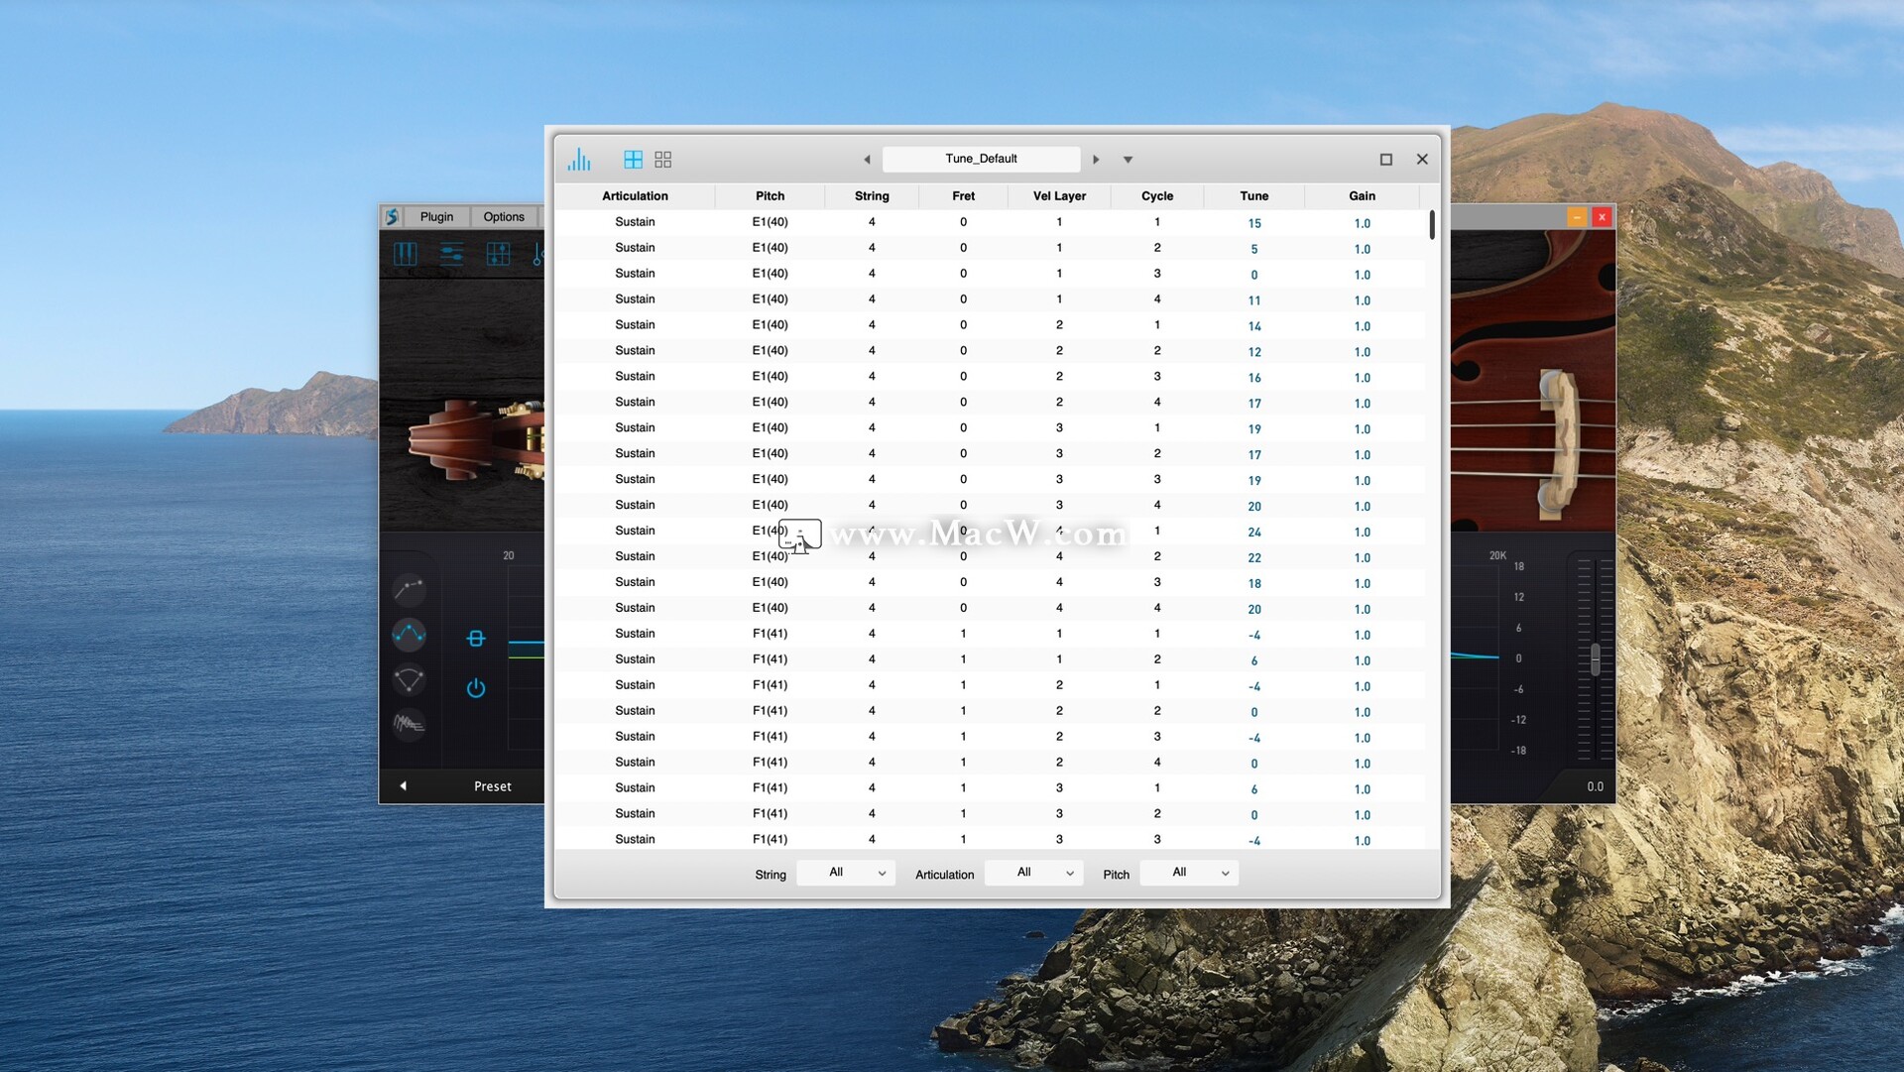Select the envelope line icon

tap(409, 589)
